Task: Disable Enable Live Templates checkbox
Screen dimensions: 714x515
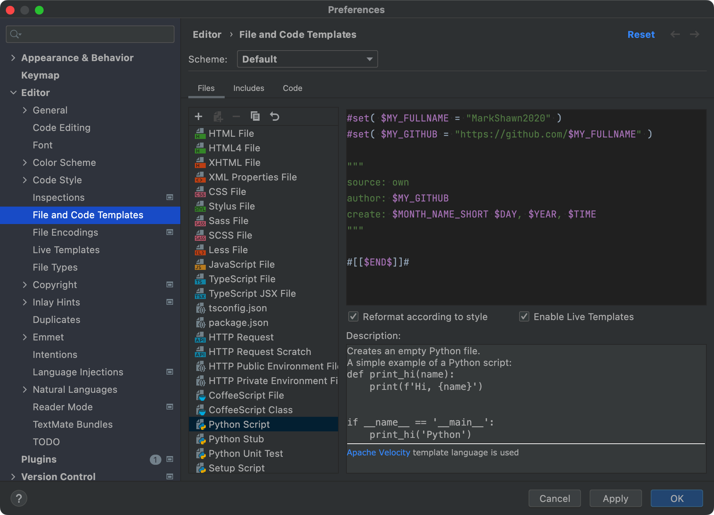Action: (x=524, y=316)
